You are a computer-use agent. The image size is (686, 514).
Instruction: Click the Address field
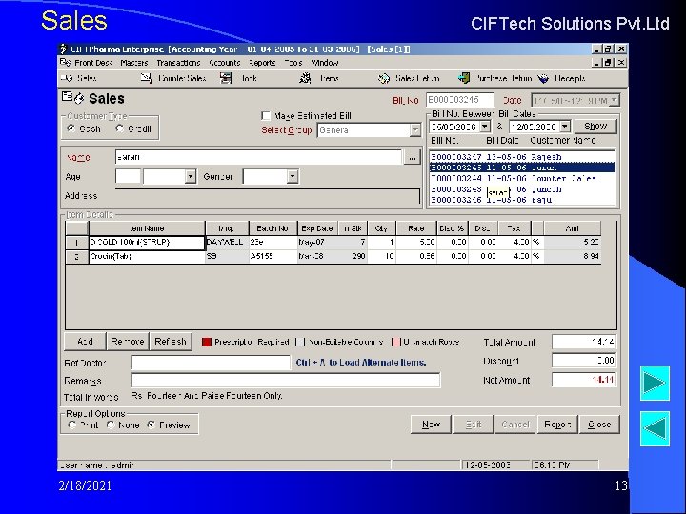pyautogui.click(x=268, y=195)
